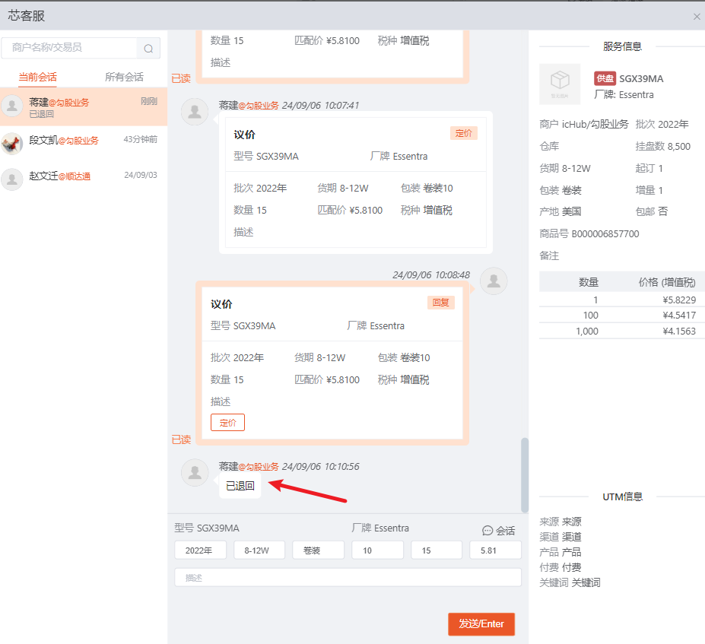
Task: Click the 2022年 batch input field
Action: pyautogui.click(x=199, y=550)
